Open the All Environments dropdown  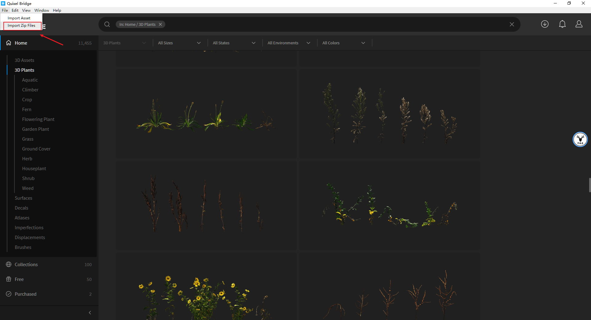coord(289,43)
